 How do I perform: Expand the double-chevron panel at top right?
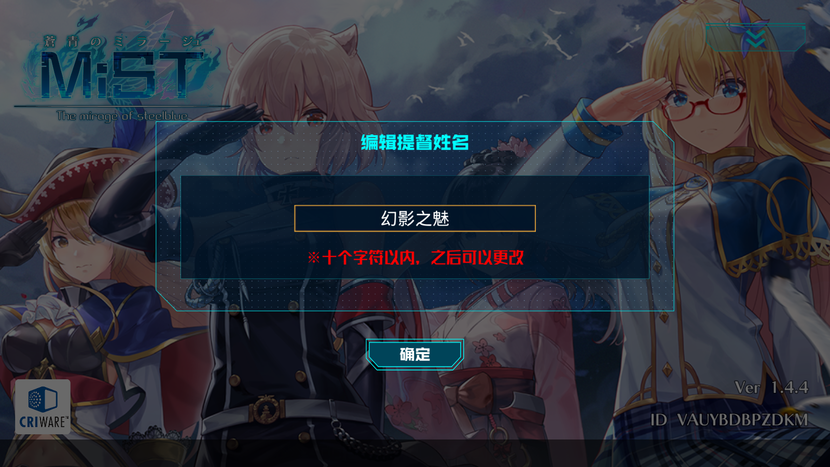tap(756, 38)
